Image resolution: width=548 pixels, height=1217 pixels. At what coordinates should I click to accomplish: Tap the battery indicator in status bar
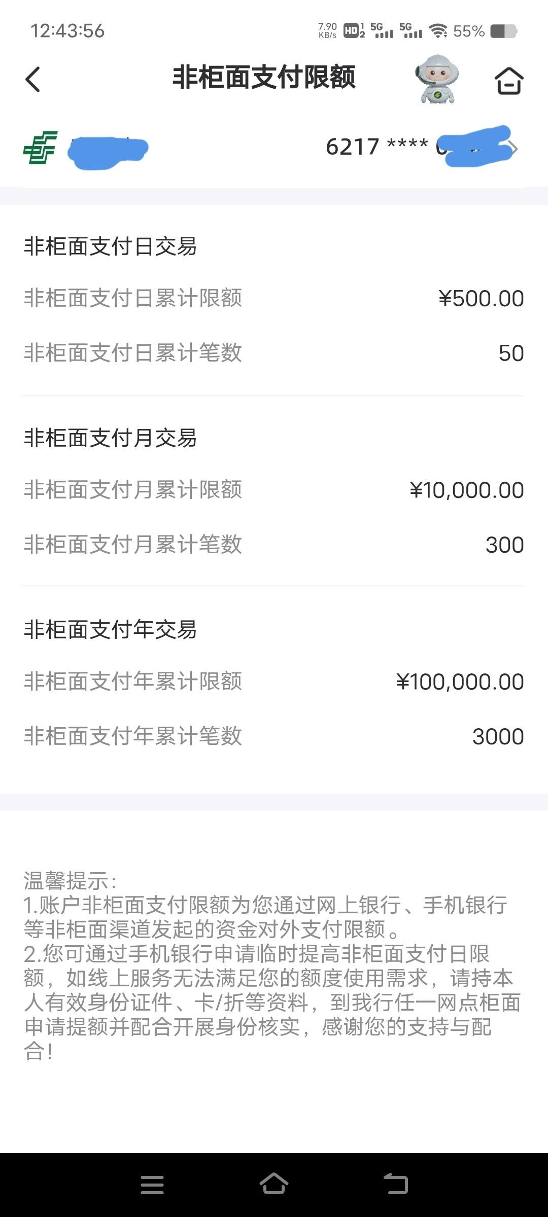504,31
